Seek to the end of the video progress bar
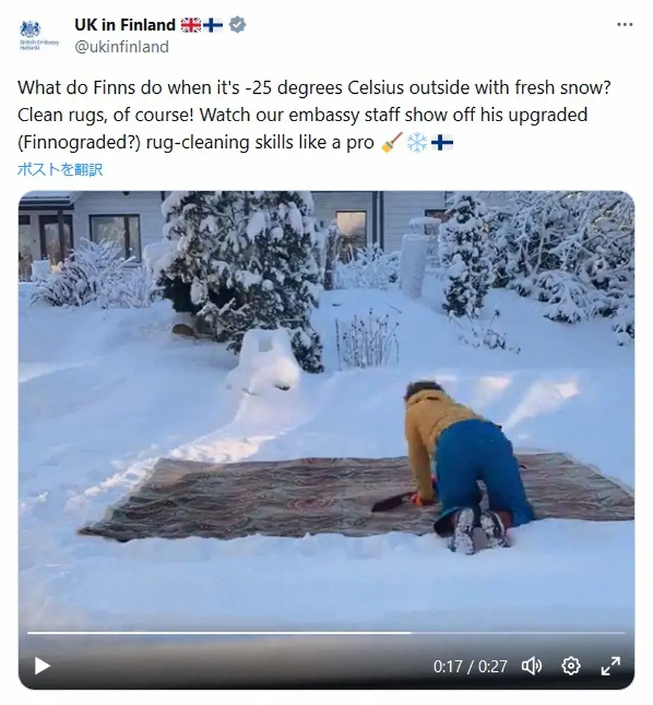 (623, 632)
